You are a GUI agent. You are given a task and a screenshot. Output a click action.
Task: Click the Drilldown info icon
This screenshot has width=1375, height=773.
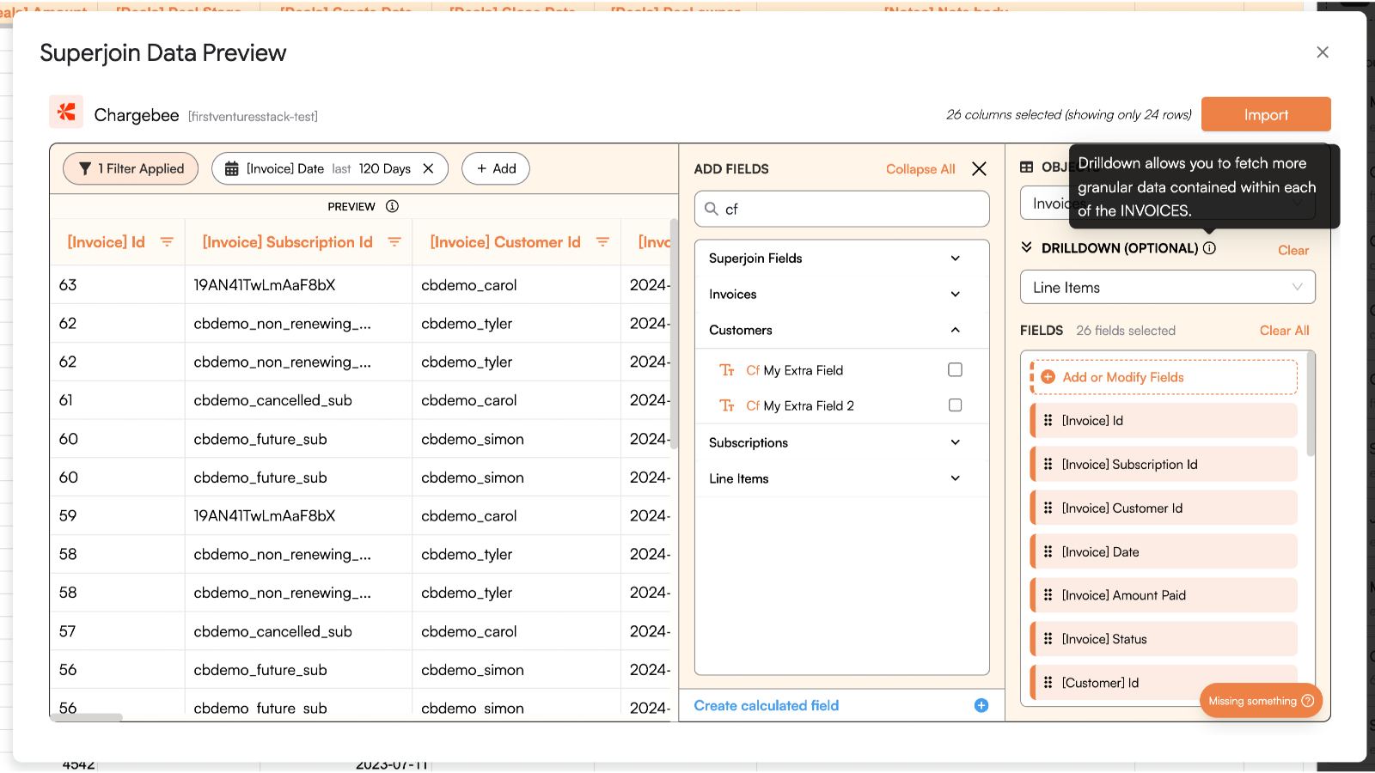pos(1209,248)
